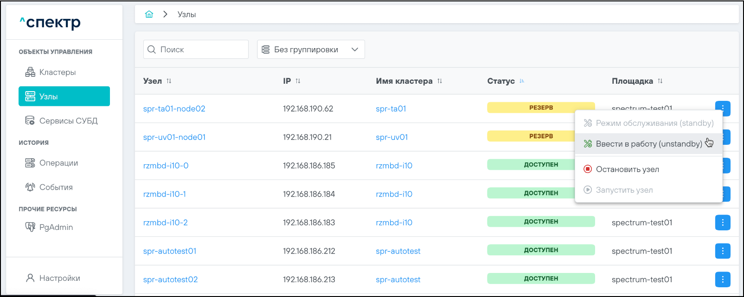Sort by Имя кластера column
Viewport: 744px width, 297px height.
(439, 81)
